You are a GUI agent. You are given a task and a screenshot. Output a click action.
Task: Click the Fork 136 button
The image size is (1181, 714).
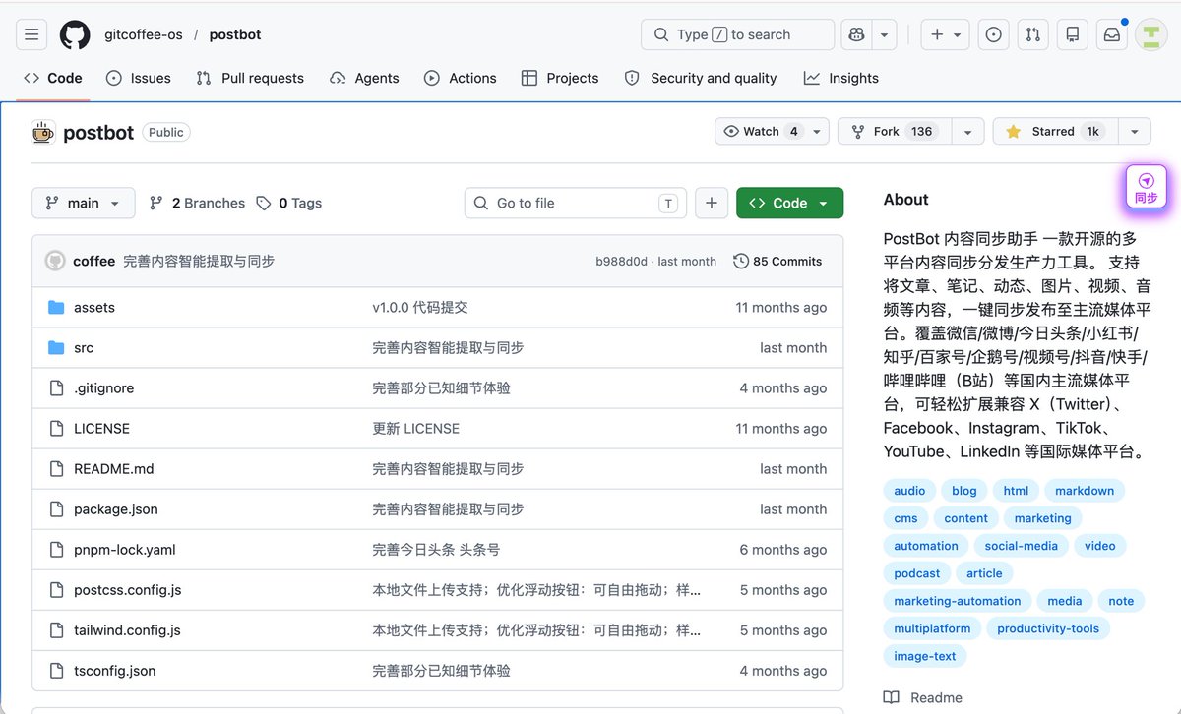coord(895,131)
